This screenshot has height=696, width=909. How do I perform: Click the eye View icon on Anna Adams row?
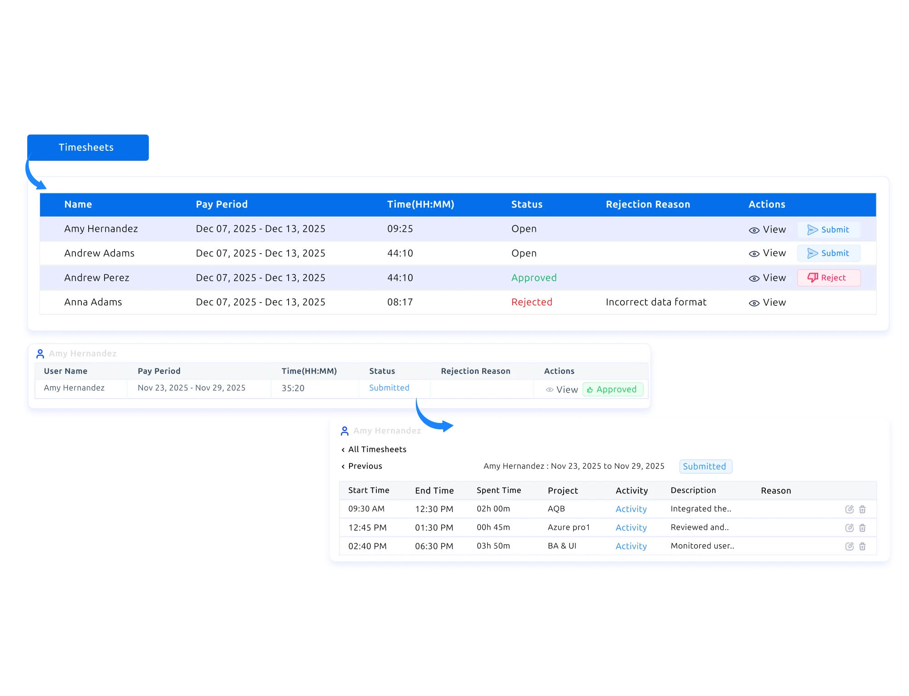(x=754, y=302)
